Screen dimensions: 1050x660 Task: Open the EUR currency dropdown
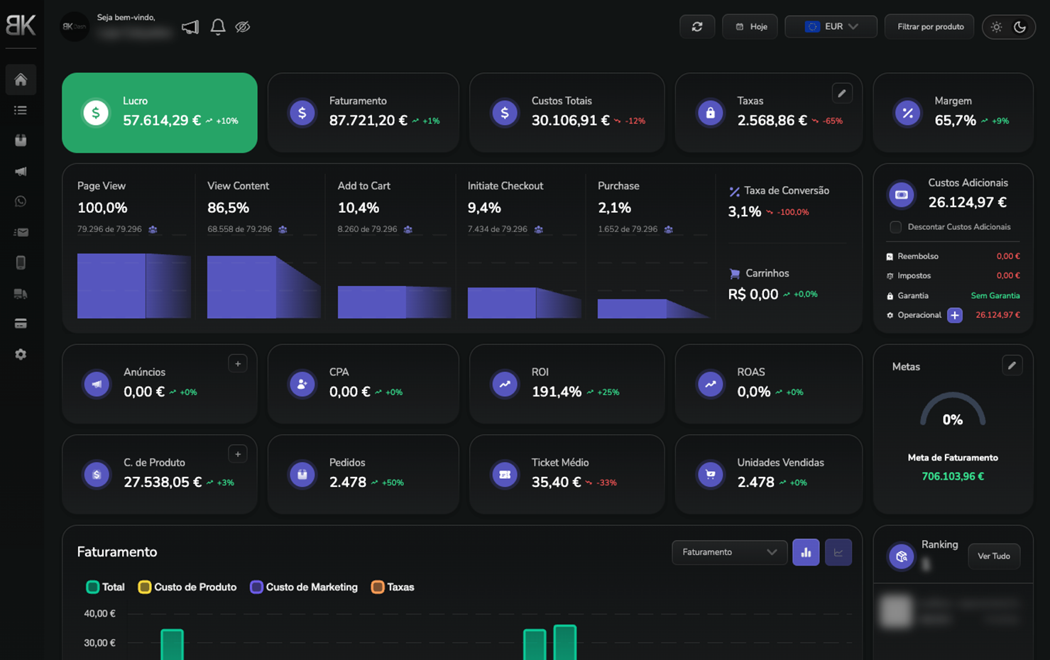[x=831, y=27]
